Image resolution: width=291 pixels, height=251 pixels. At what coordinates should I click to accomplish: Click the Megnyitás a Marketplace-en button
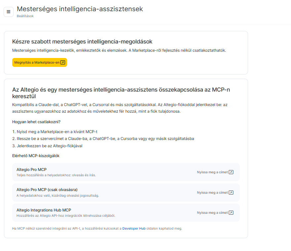(x=40, y=62)
